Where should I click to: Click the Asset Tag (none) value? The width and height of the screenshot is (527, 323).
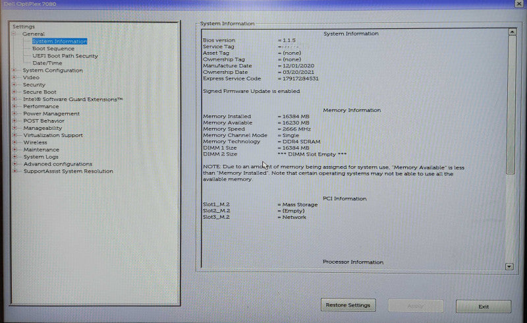291,53
